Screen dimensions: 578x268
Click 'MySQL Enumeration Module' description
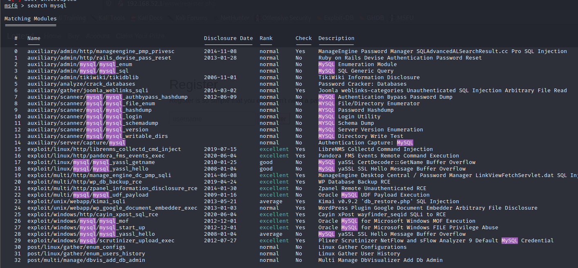358,64
